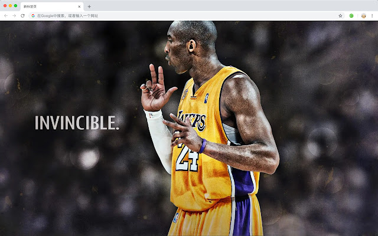Click the INVINCIBLE. wallpaper text
Viewport: 378px width, 236px height.
point(77,123)
